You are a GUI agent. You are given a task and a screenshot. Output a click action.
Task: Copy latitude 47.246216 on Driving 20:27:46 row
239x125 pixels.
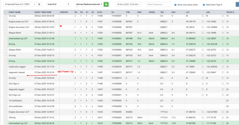[x=203, y=44]
